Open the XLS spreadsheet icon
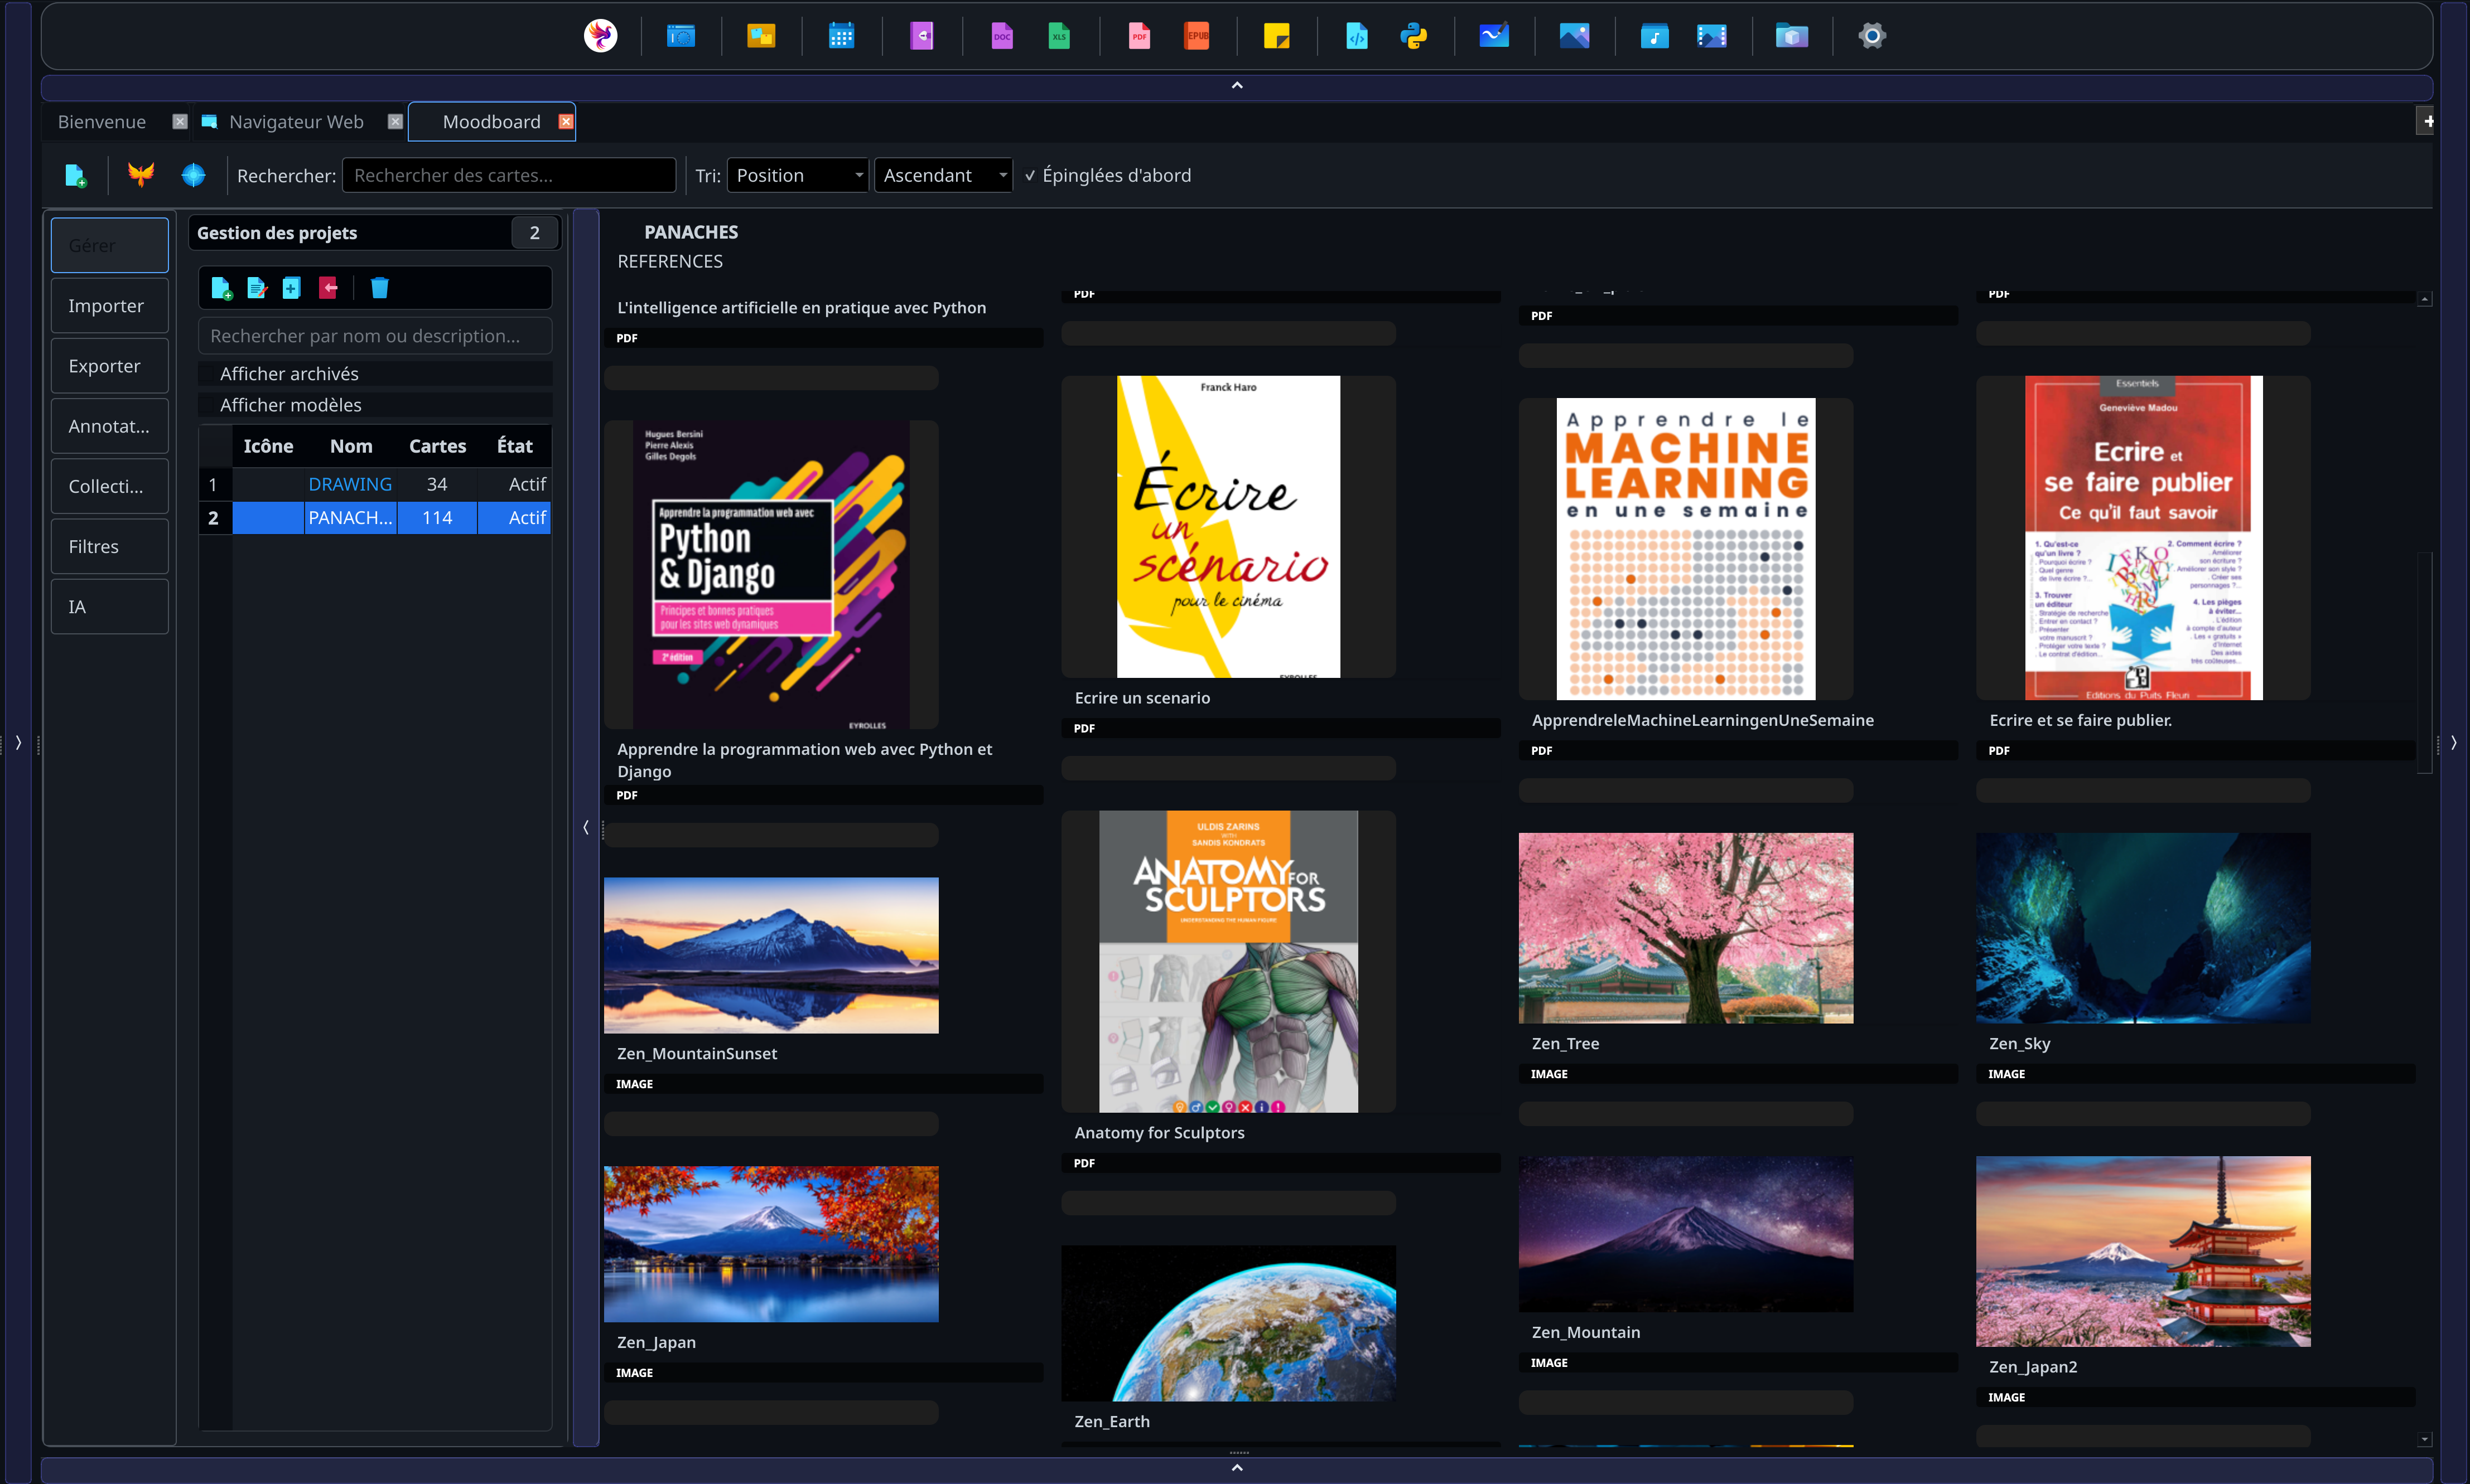 point(1058,36)
